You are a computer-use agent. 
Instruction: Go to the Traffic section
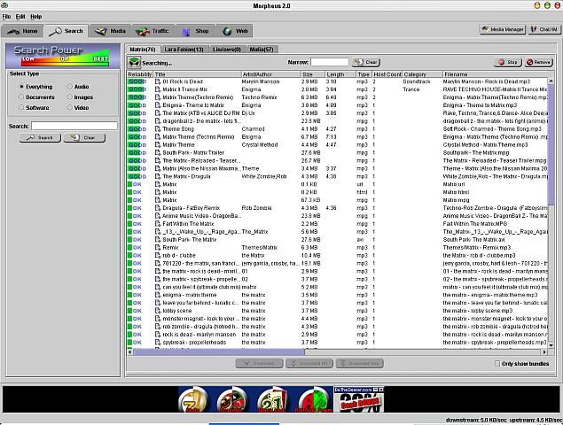tap(152, 31)
